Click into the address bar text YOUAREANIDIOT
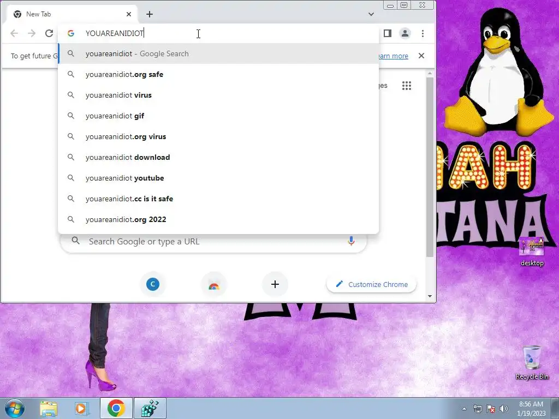 115,33
